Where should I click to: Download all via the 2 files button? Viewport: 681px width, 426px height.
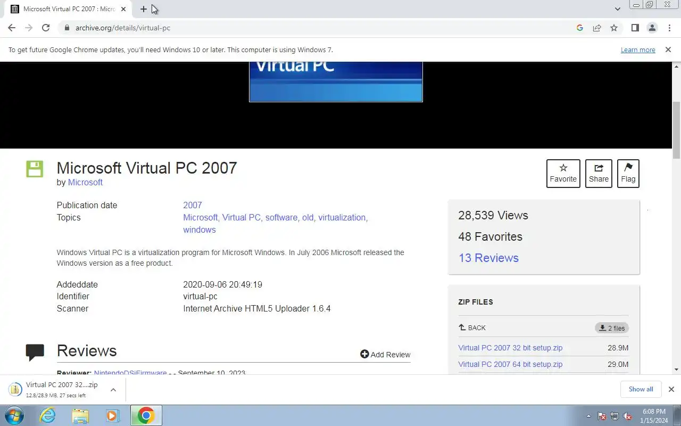pyautogui.click(x=612, y=328)
